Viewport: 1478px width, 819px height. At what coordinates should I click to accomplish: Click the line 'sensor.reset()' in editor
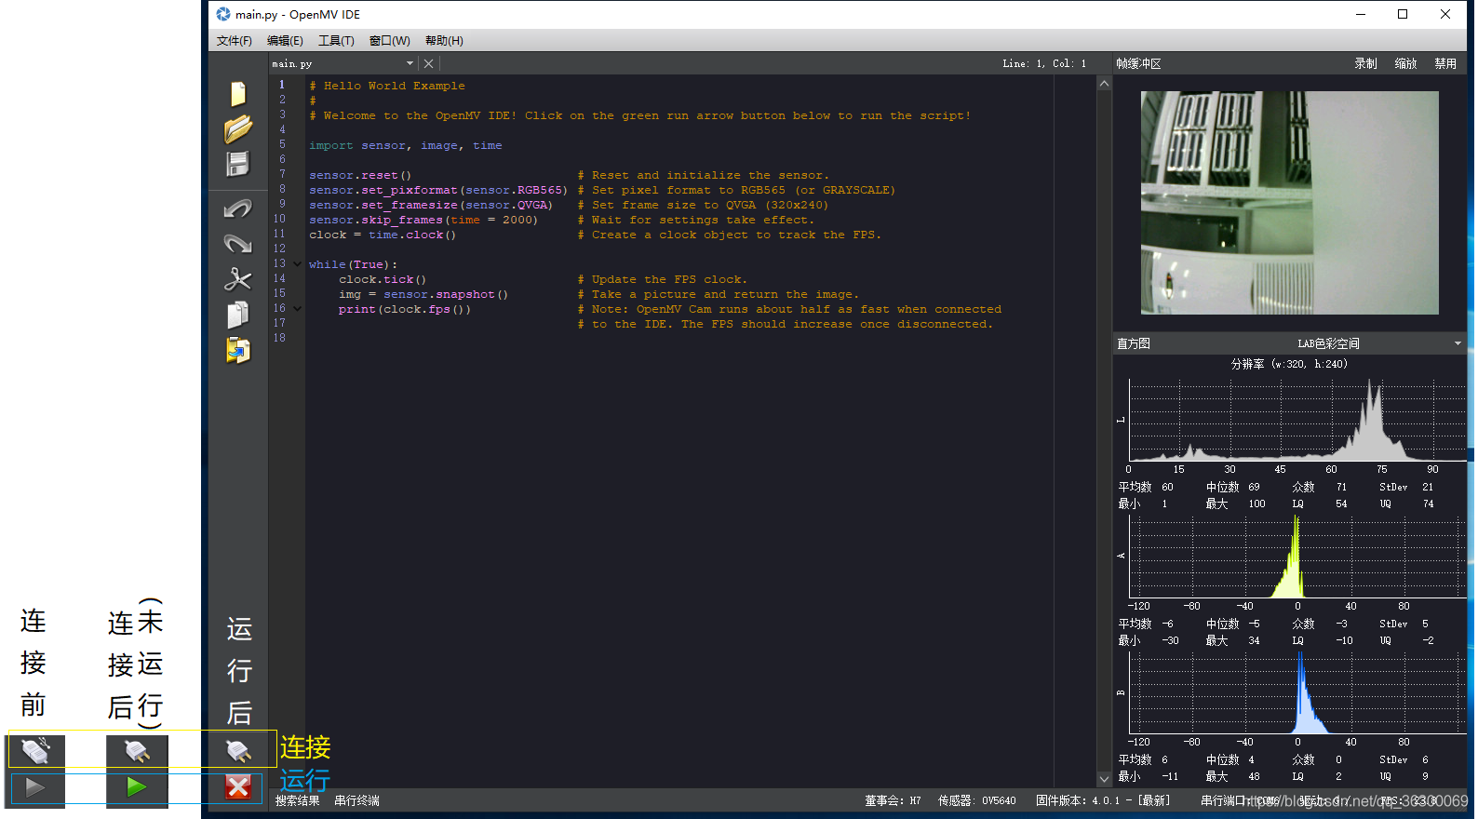[359, 175]
